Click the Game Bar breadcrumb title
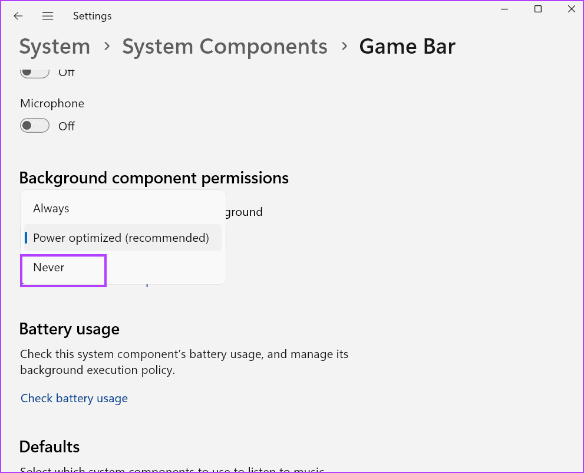 [407, 47]
